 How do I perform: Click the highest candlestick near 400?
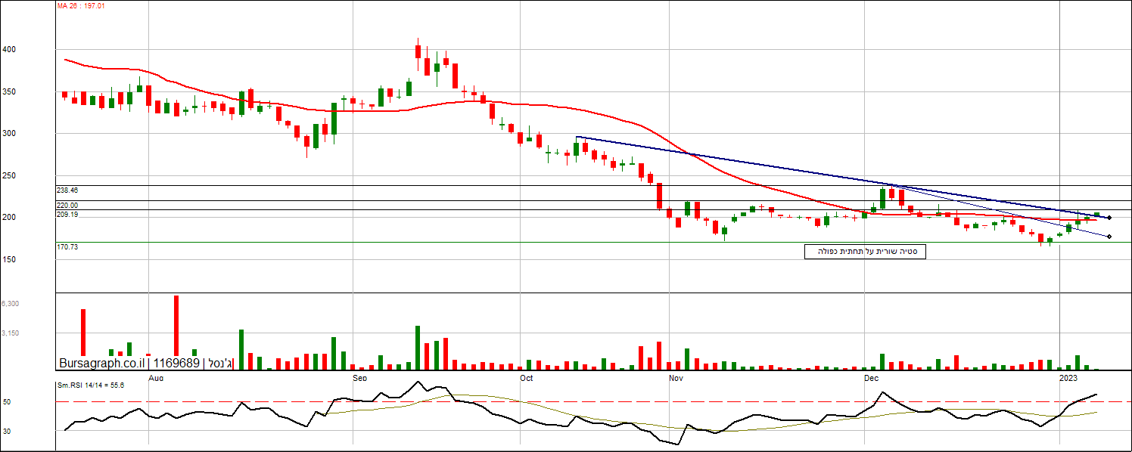click(x=418, y=51)
